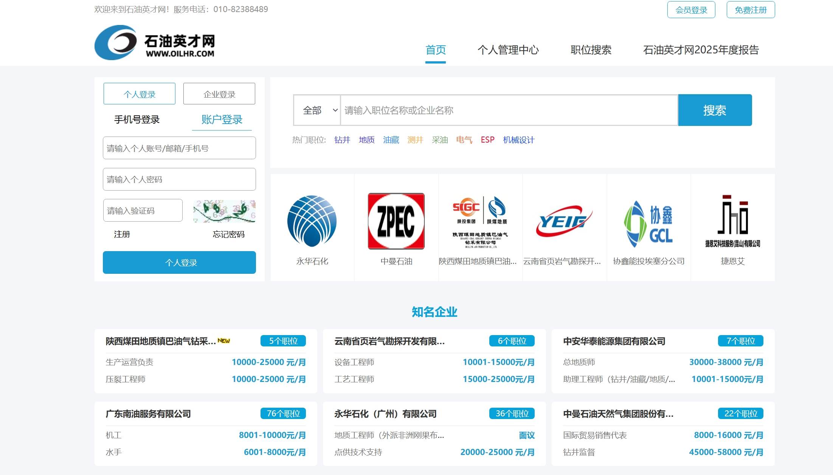
Task: Open the 水手 job listing
Action: 113,452
